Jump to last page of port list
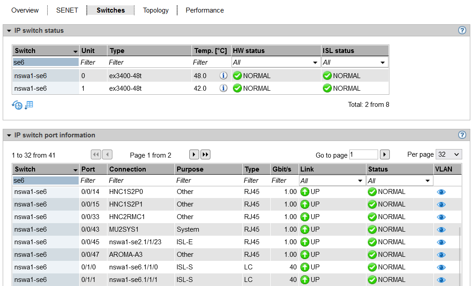This screenshot has width=473, height=286. coord(205,155)
